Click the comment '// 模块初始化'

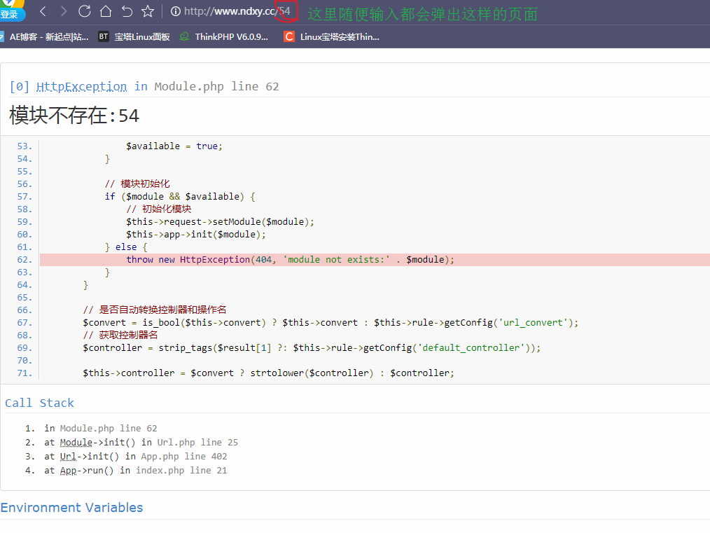[137, 184]
